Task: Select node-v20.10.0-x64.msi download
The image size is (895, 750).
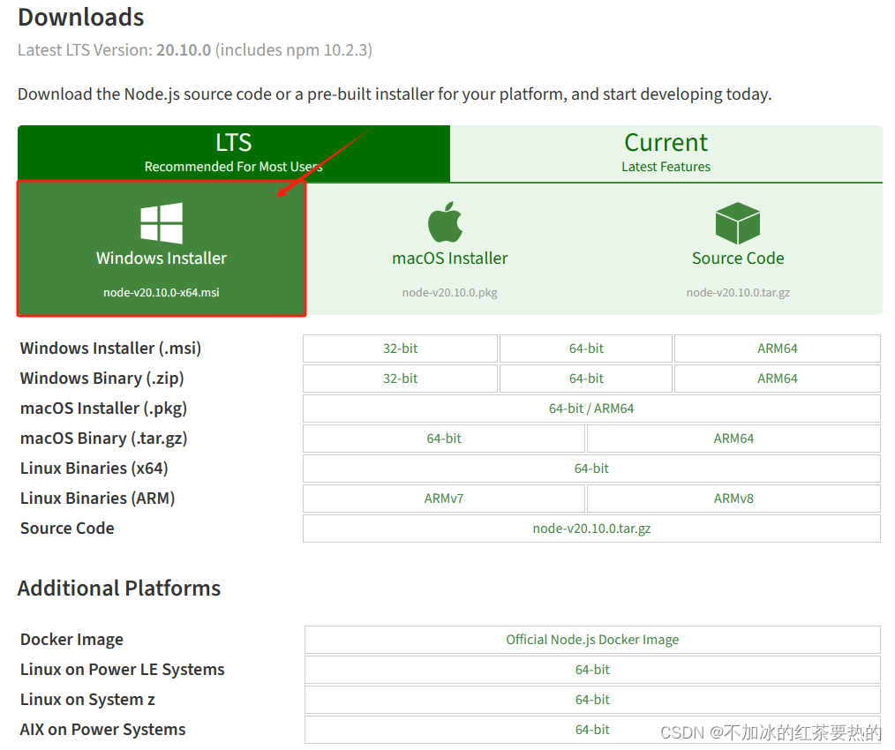Action: 161,291
